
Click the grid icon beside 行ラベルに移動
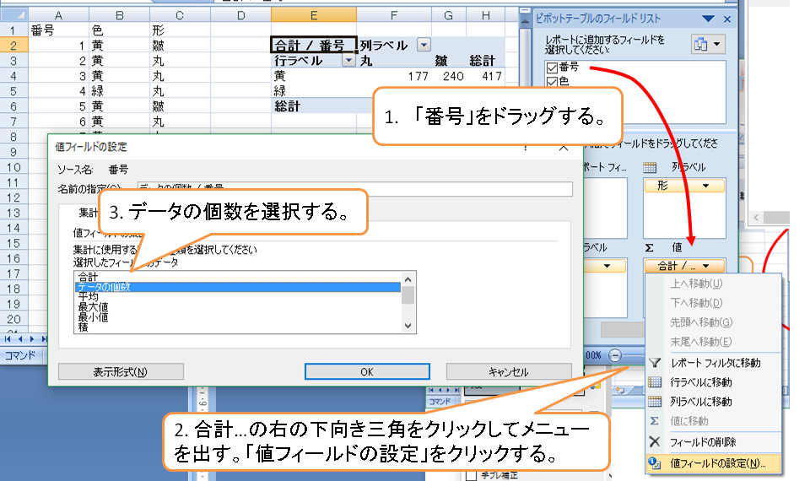point(655,382)
